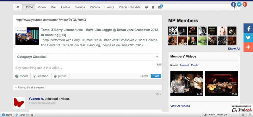The image size is (253, 117).
Task: Open the Video tab
Action: coord(42,7)
